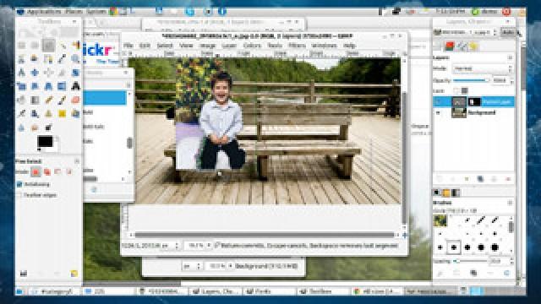Select the Rotate tool
Viewport: 541px width, 304px height.
[75, 73]
